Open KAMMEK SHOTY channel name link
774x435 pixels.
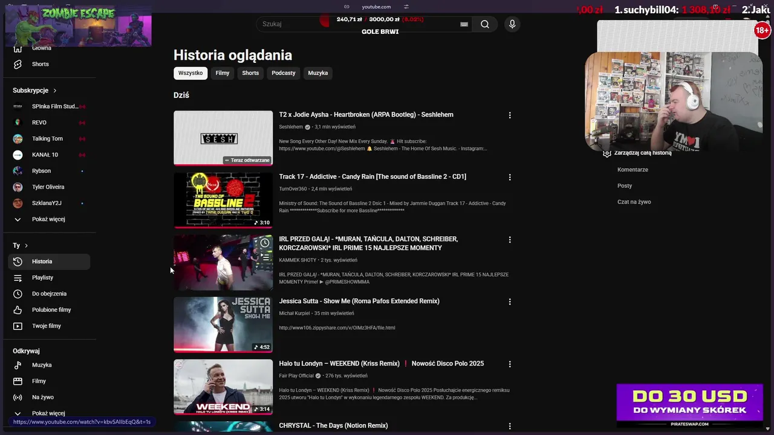[298, 260]
